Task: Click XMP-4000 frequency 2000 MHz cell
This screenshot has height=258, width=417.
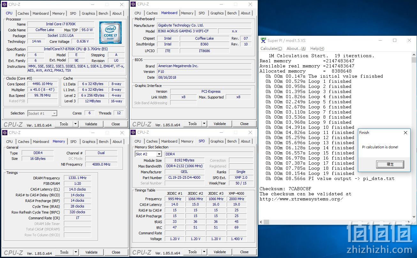Action: 236,199
